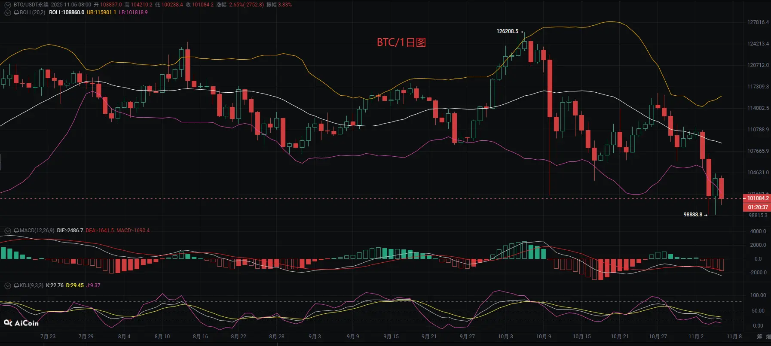
Task: Click the BOLL:108860.0 midline value
Action: coord(67,12)
